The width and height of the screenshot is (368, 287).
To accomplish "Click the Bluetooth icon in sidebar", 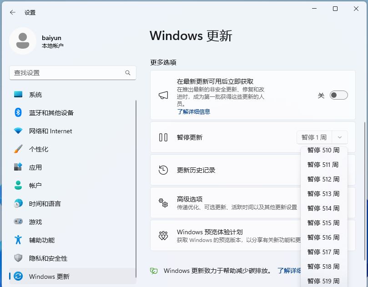I will click(x=18, y=113).
